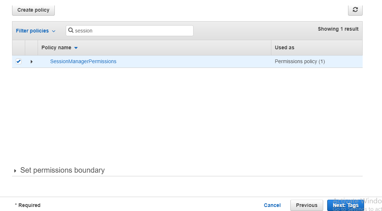This screenshot has height=211, width=382.
Task: Cancel the role creation
Action: (x=272, y=205)
